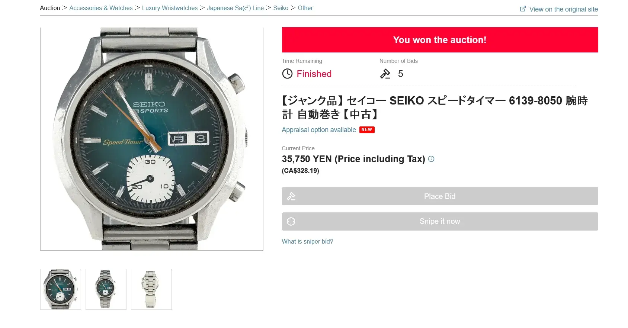This screenshot has height=328, width=628.
Task: Open Appraisal option available link
Action: [319, 130]
